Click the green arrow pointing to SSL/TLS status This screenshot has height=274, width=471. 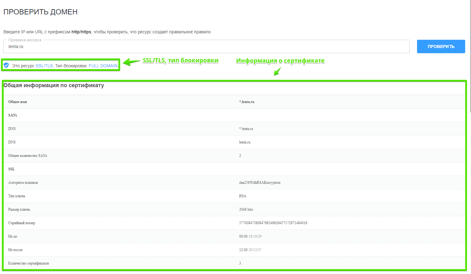click(132, 62)
